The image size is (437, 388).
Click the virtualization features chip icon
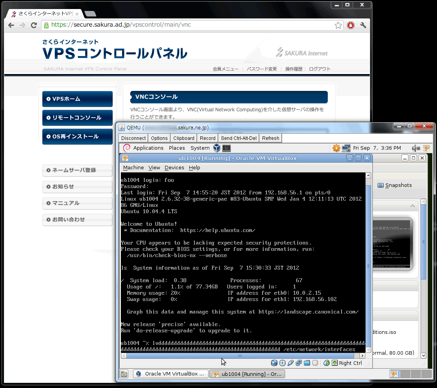tap(315, 363)
